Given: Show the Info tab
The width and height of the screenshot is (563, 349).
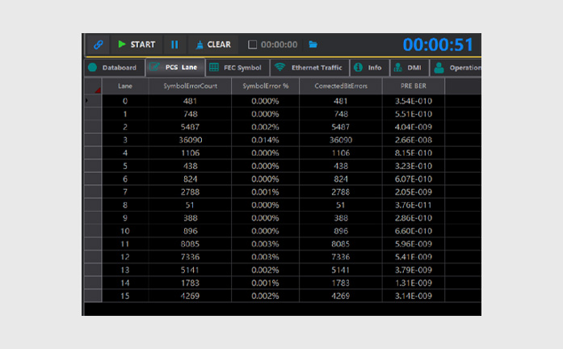Looking at the screenshot, I should (x=369, y=68).
